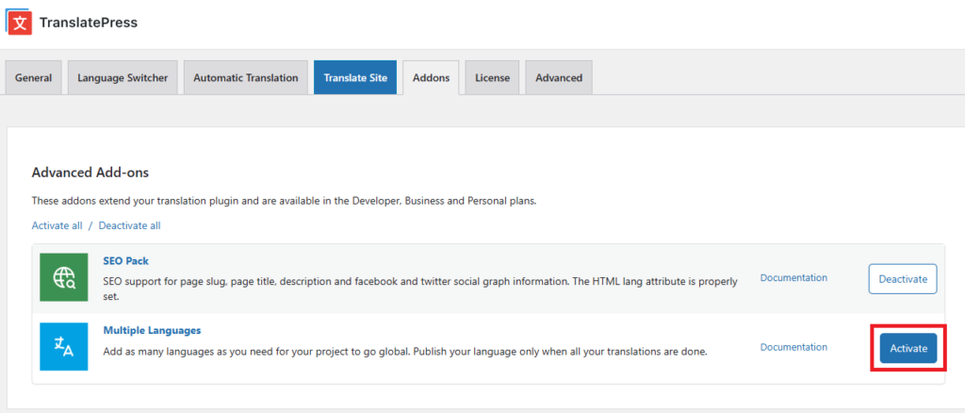
Task: Open the Multiple Languages title link
Action: tap(152, 331)
